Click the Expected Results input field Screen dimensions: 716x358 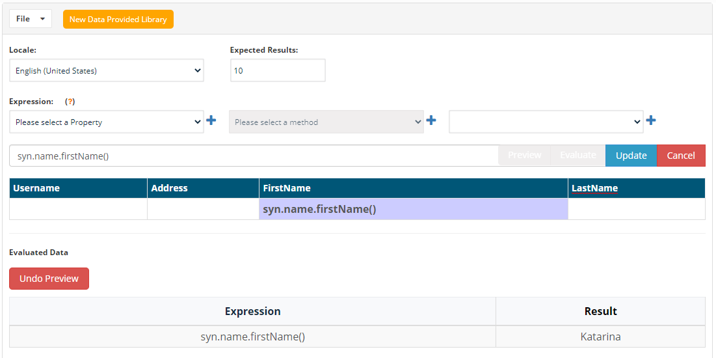[278, 70]
